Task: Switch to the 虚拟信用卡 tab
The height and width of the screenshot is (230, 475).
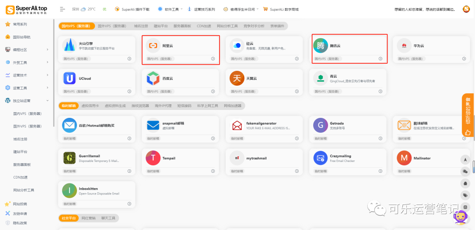Action: pyautogui.click(x=90, y=106)
